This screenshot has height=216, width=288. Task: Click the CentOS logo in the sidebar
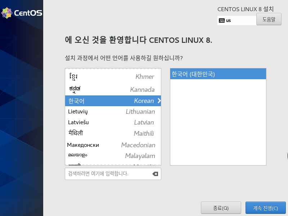point(22,13)
